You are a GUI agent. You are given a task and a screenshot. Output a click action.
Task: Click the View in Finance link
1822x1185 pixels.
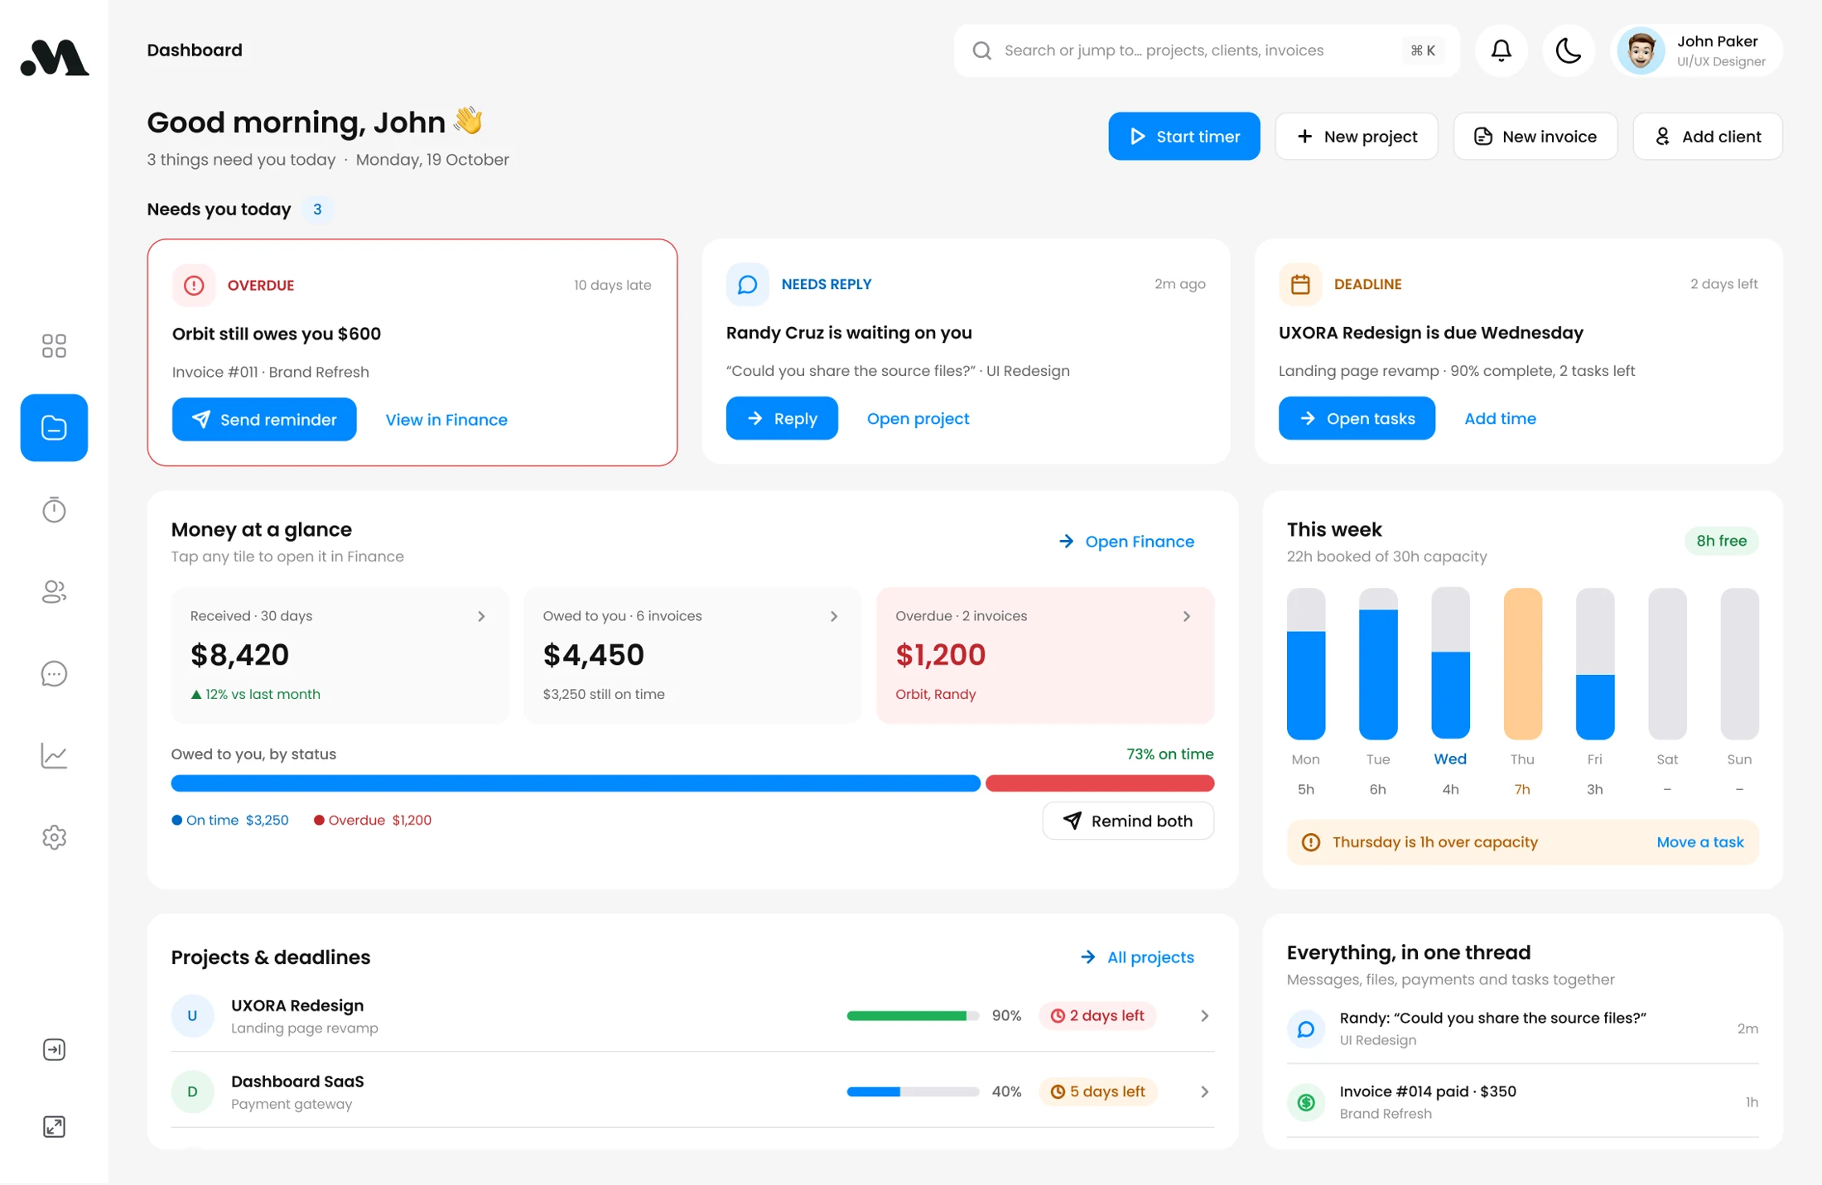click(x=446, y=420)
